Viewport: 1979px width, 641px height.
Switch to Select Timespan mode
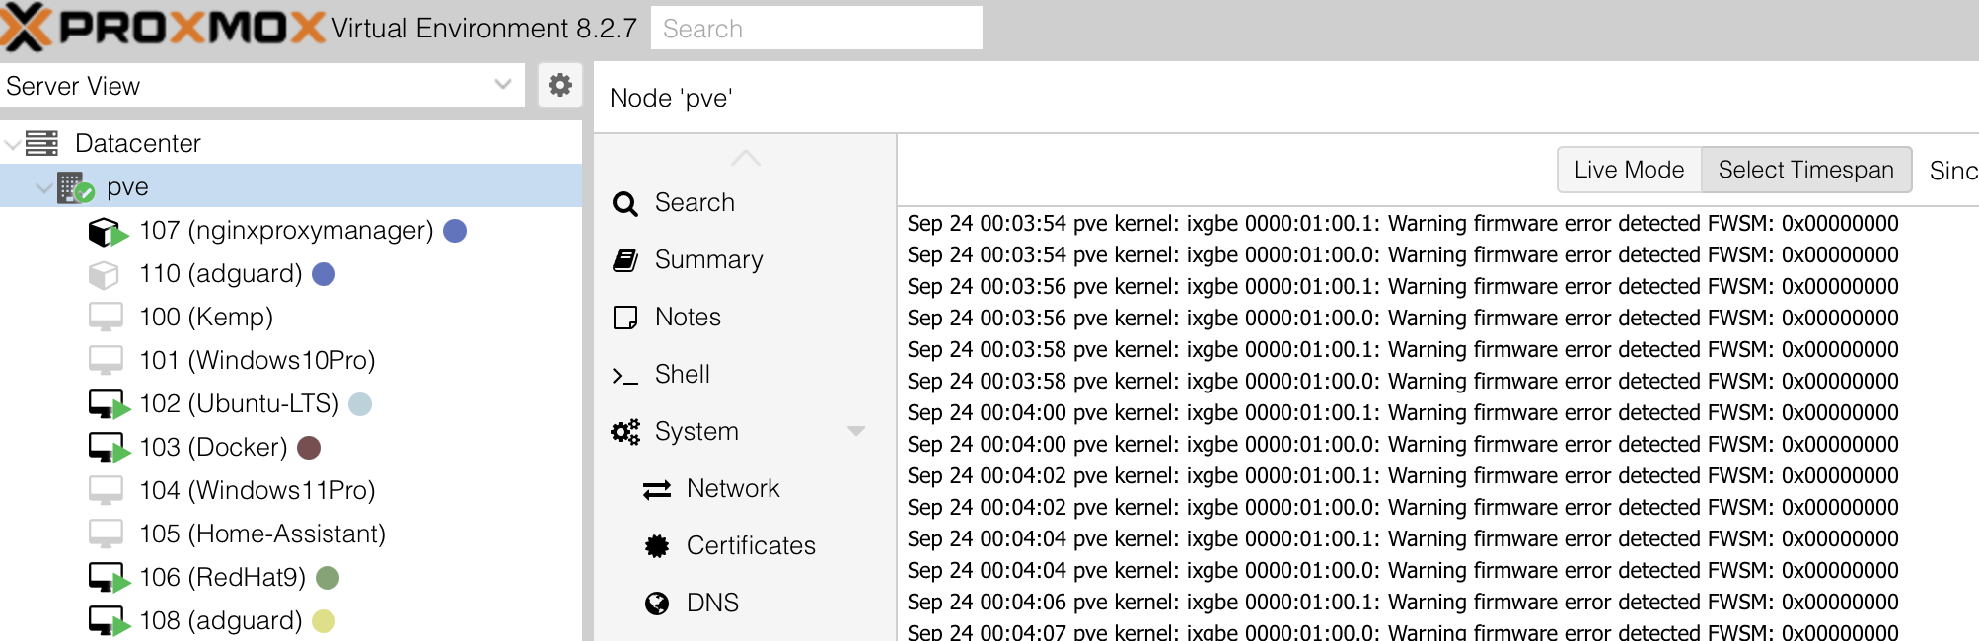1805,170
